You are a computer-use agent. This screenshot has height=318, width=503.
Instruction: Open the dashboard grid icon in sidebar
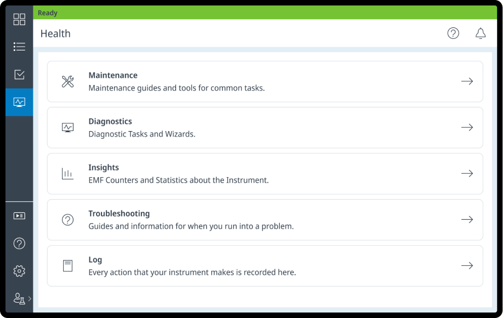(19, 20)
